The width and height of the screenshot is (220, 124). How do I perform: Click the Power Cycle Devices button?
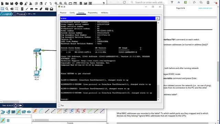15,105
